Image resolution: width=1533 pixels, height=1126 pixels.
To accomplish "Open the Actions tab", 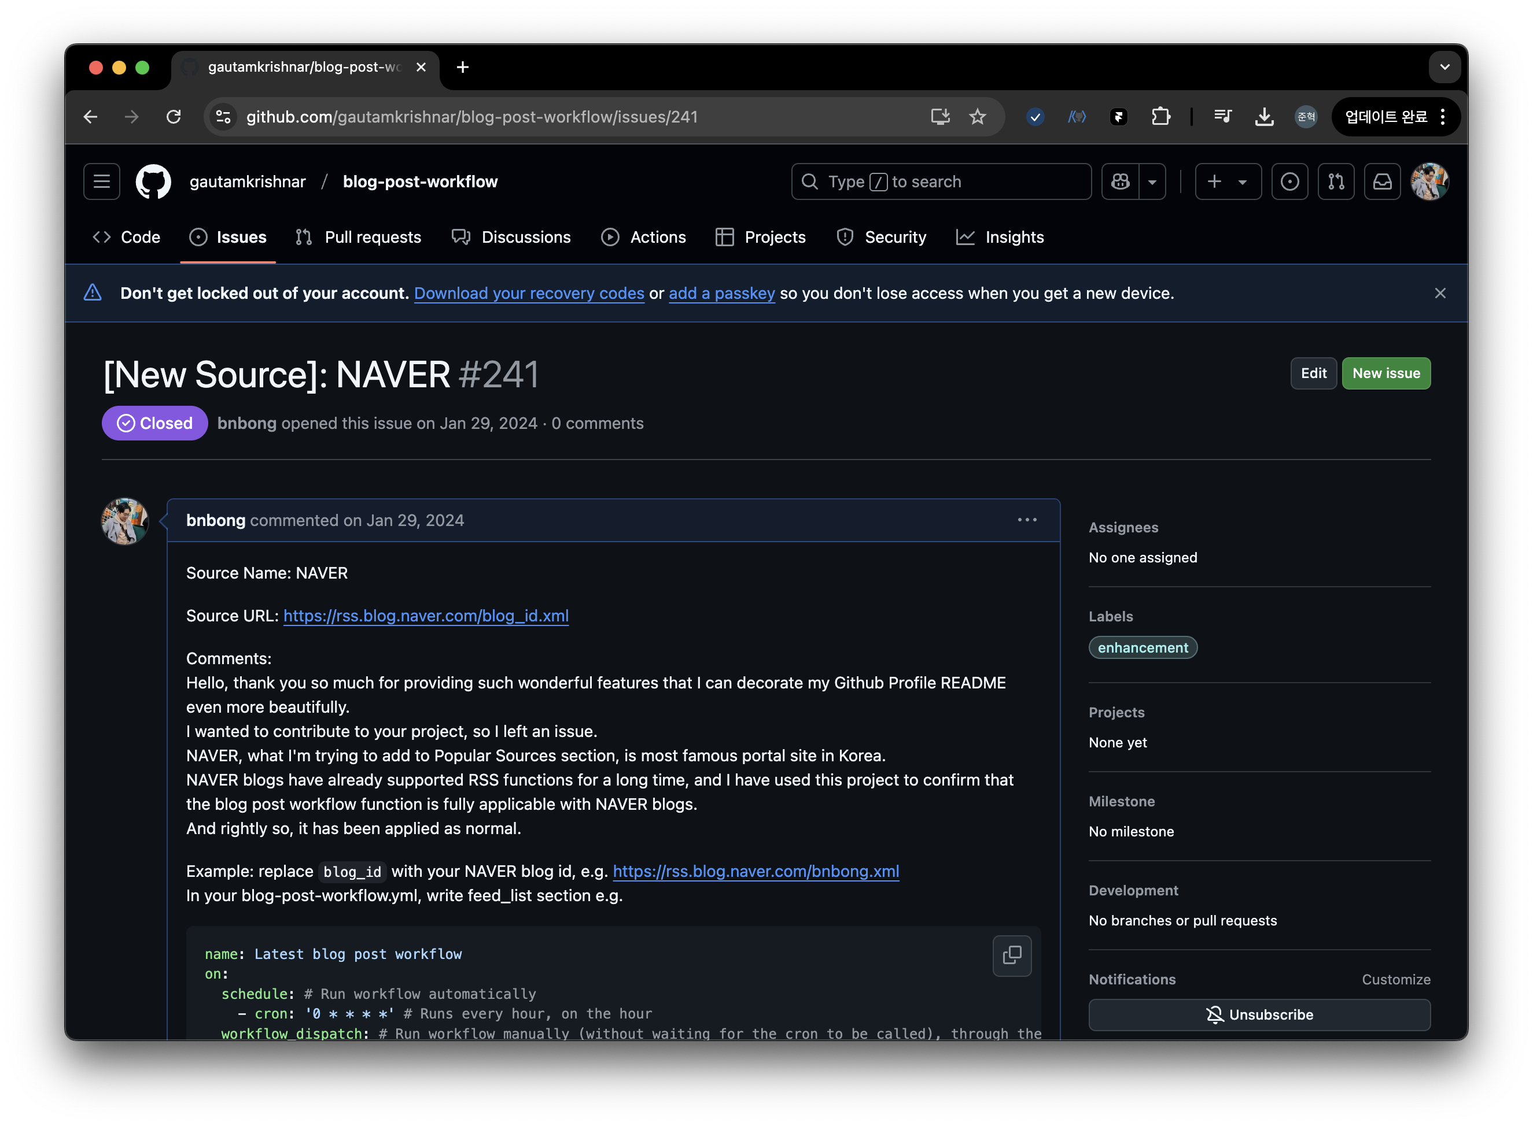I will [x=644, y=237].
